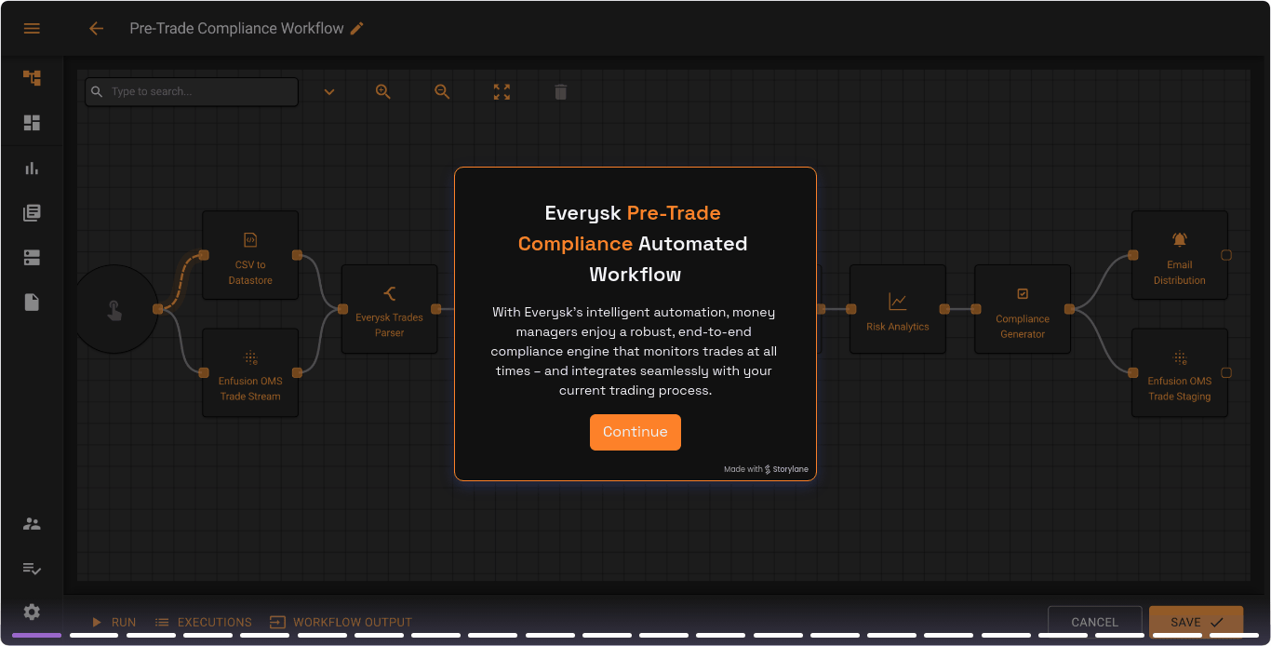1271x646 pixels.
Task: Select the Compliance Generator node
Action: pos(1023,309)
